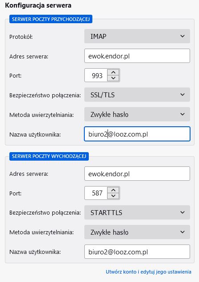The image size is (199, 282).
Task: Click the chevron arrow on the STARTTLS dropdown
Action: tap(182, 212)
